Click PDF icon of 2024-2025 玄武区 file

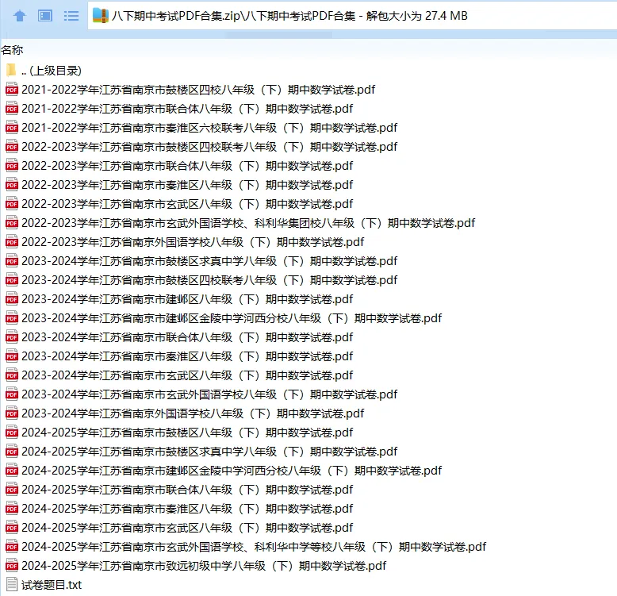tap(12, 528)
